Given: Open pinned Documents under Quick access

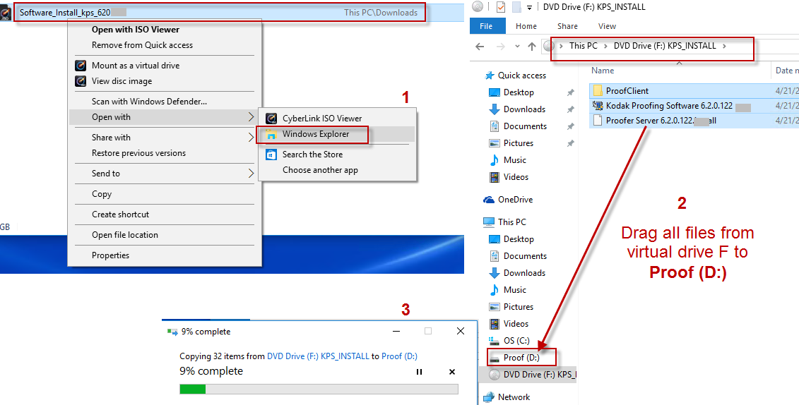Looking at the screenshot, I should click(525, 126).
